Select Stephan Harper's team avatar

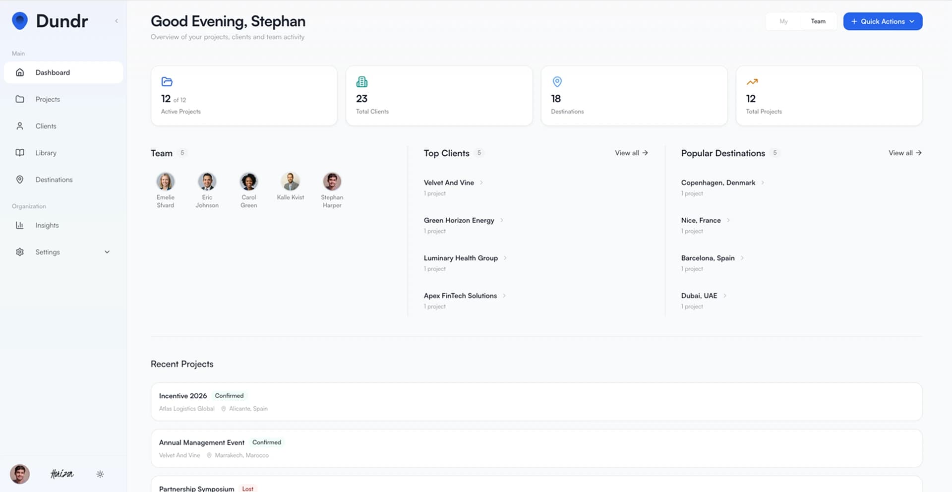click(332, 182)
